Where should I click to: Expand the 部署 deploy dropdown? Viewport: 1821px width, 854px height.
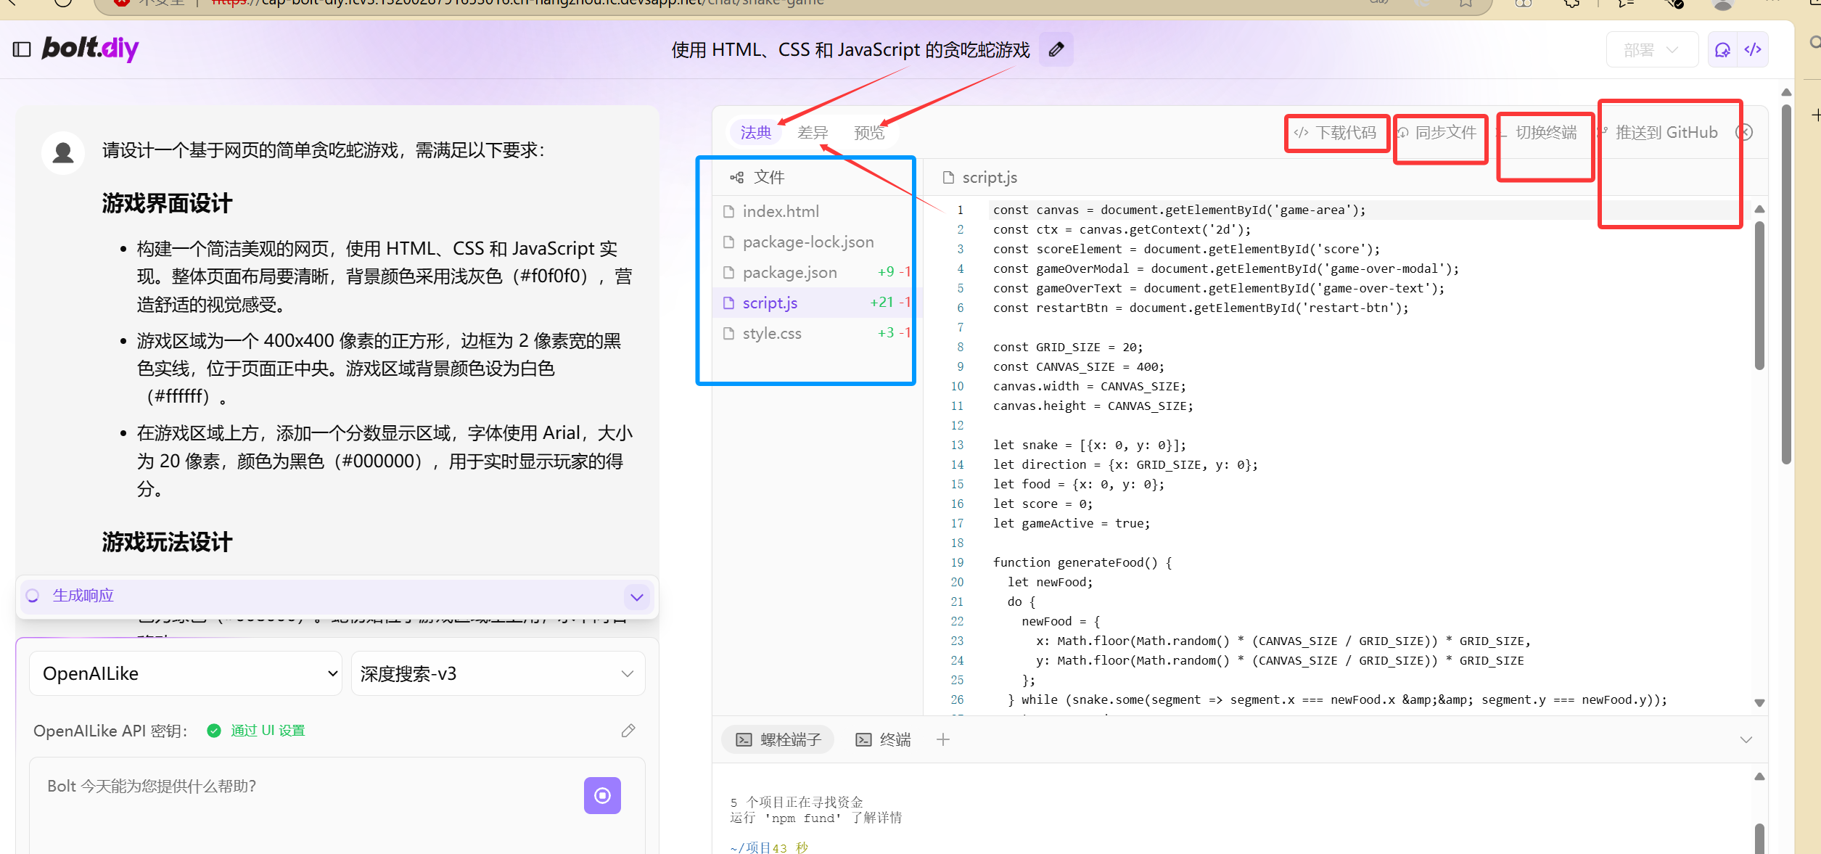[x=1651, y=49]
